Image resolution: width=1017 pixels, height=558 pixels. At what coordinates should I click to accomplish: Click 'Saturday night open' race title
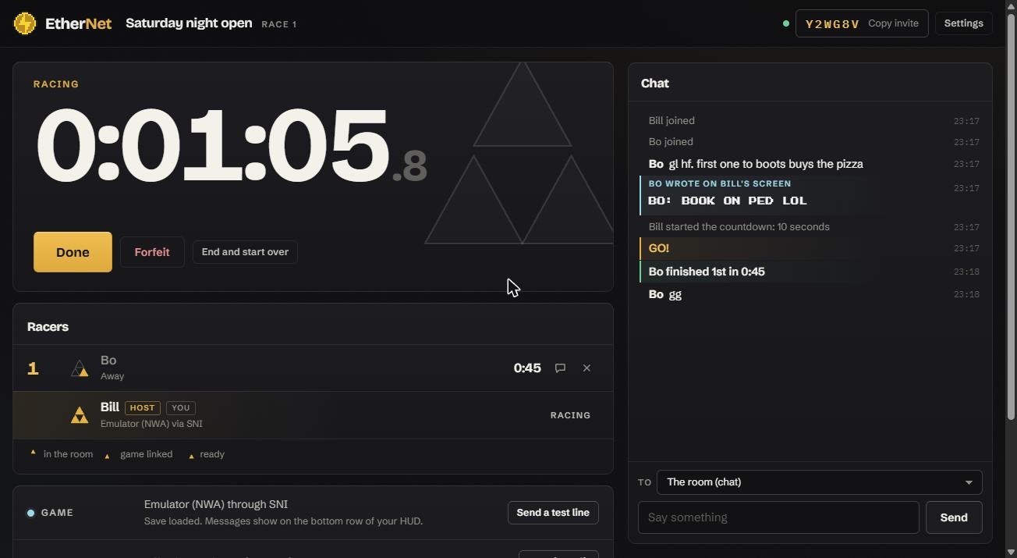coord(189,23)
